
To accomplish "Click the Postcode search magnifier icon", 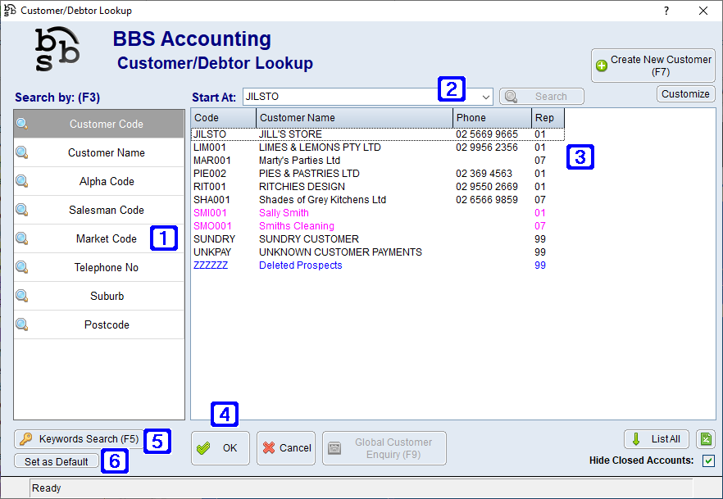I will pos(20,324).
